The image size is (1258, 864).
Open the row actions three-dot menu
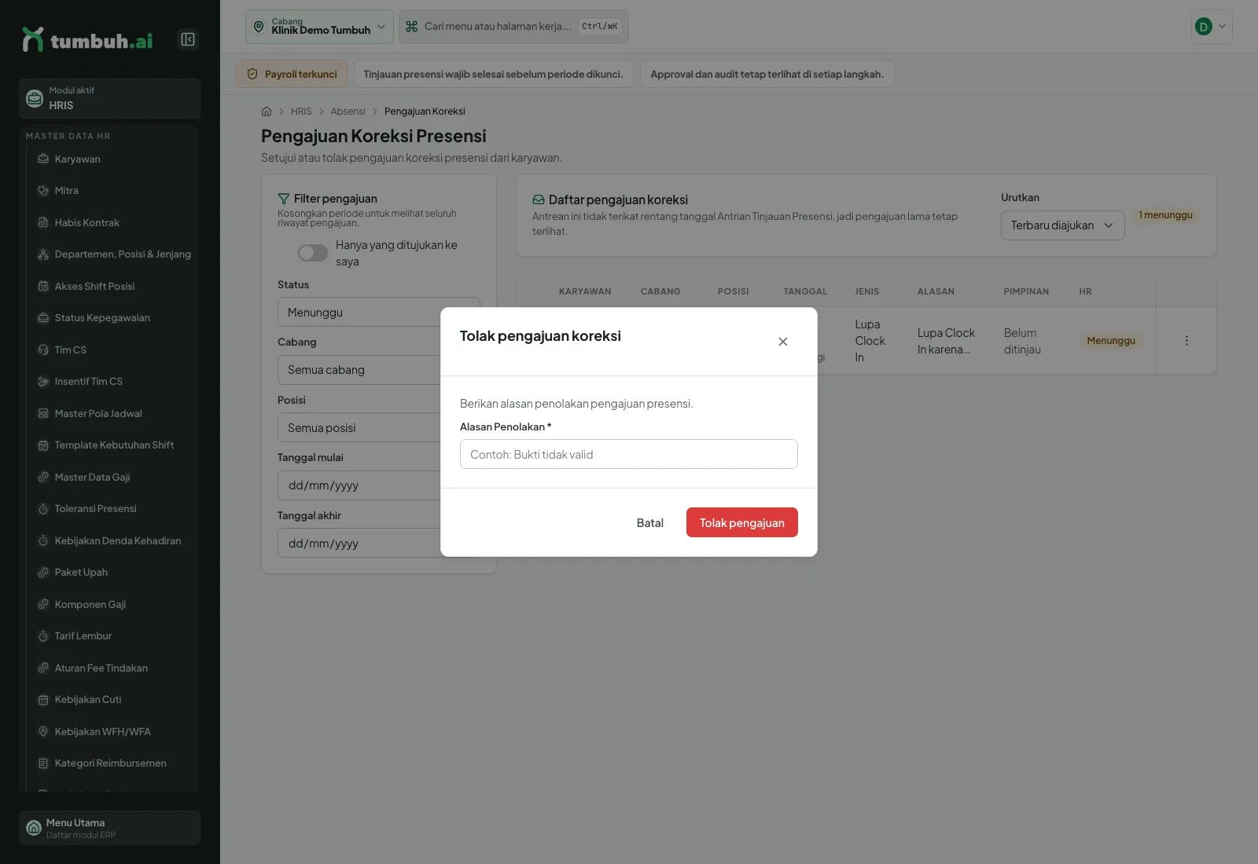tap(1186, 341)
